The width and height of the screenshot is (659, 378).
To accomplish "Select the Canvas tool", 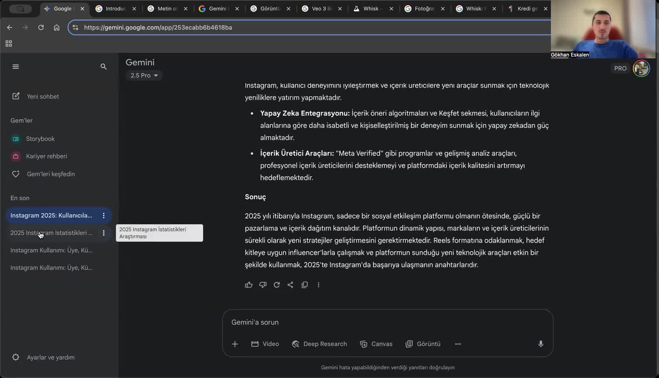I will [376, 344].
